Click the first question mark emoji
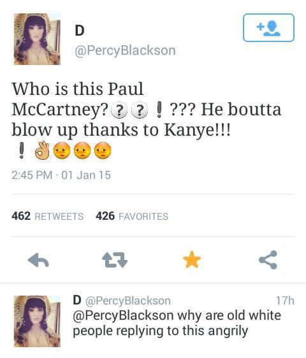 [119, 111]
